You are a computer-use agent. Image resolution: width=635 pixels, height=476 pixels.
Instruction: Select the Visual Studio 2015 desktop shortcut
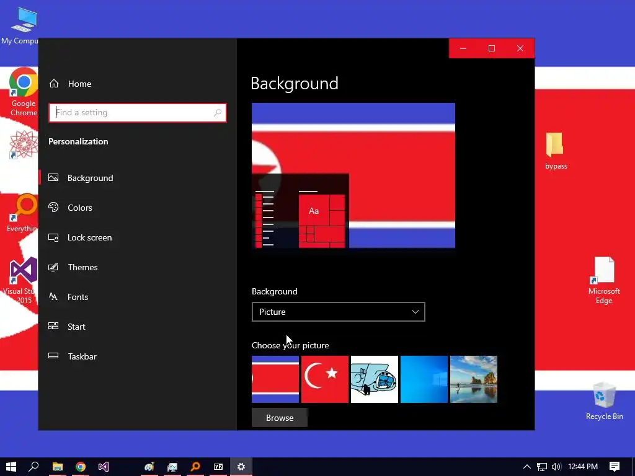tap(21, 280)
